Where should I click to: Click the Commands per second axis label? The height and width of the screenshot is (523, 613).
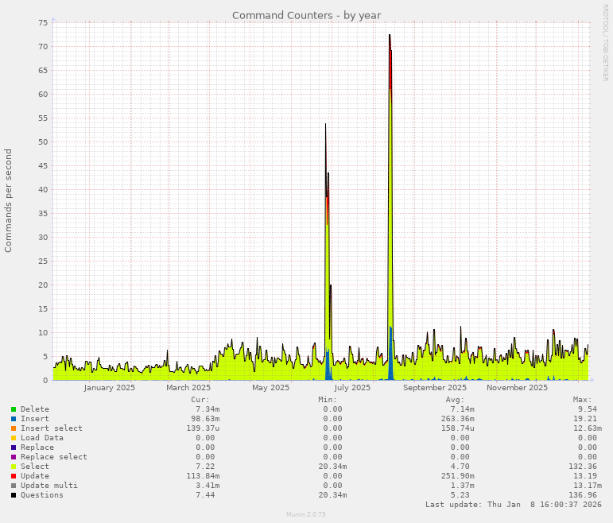[x=9, y=200]
